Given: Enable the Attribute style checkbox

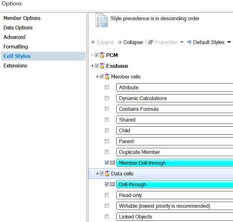Looking at the screenshot, I should [x=107, y=87].
